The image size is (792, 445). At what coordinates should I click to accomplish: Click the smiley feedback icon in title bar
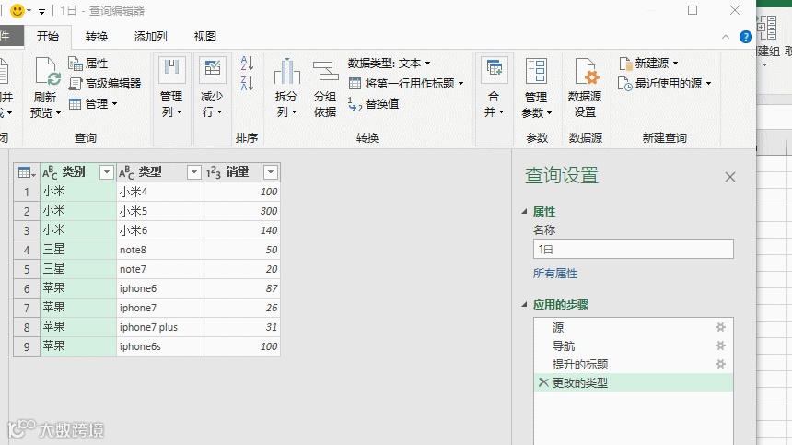point(17,11)
